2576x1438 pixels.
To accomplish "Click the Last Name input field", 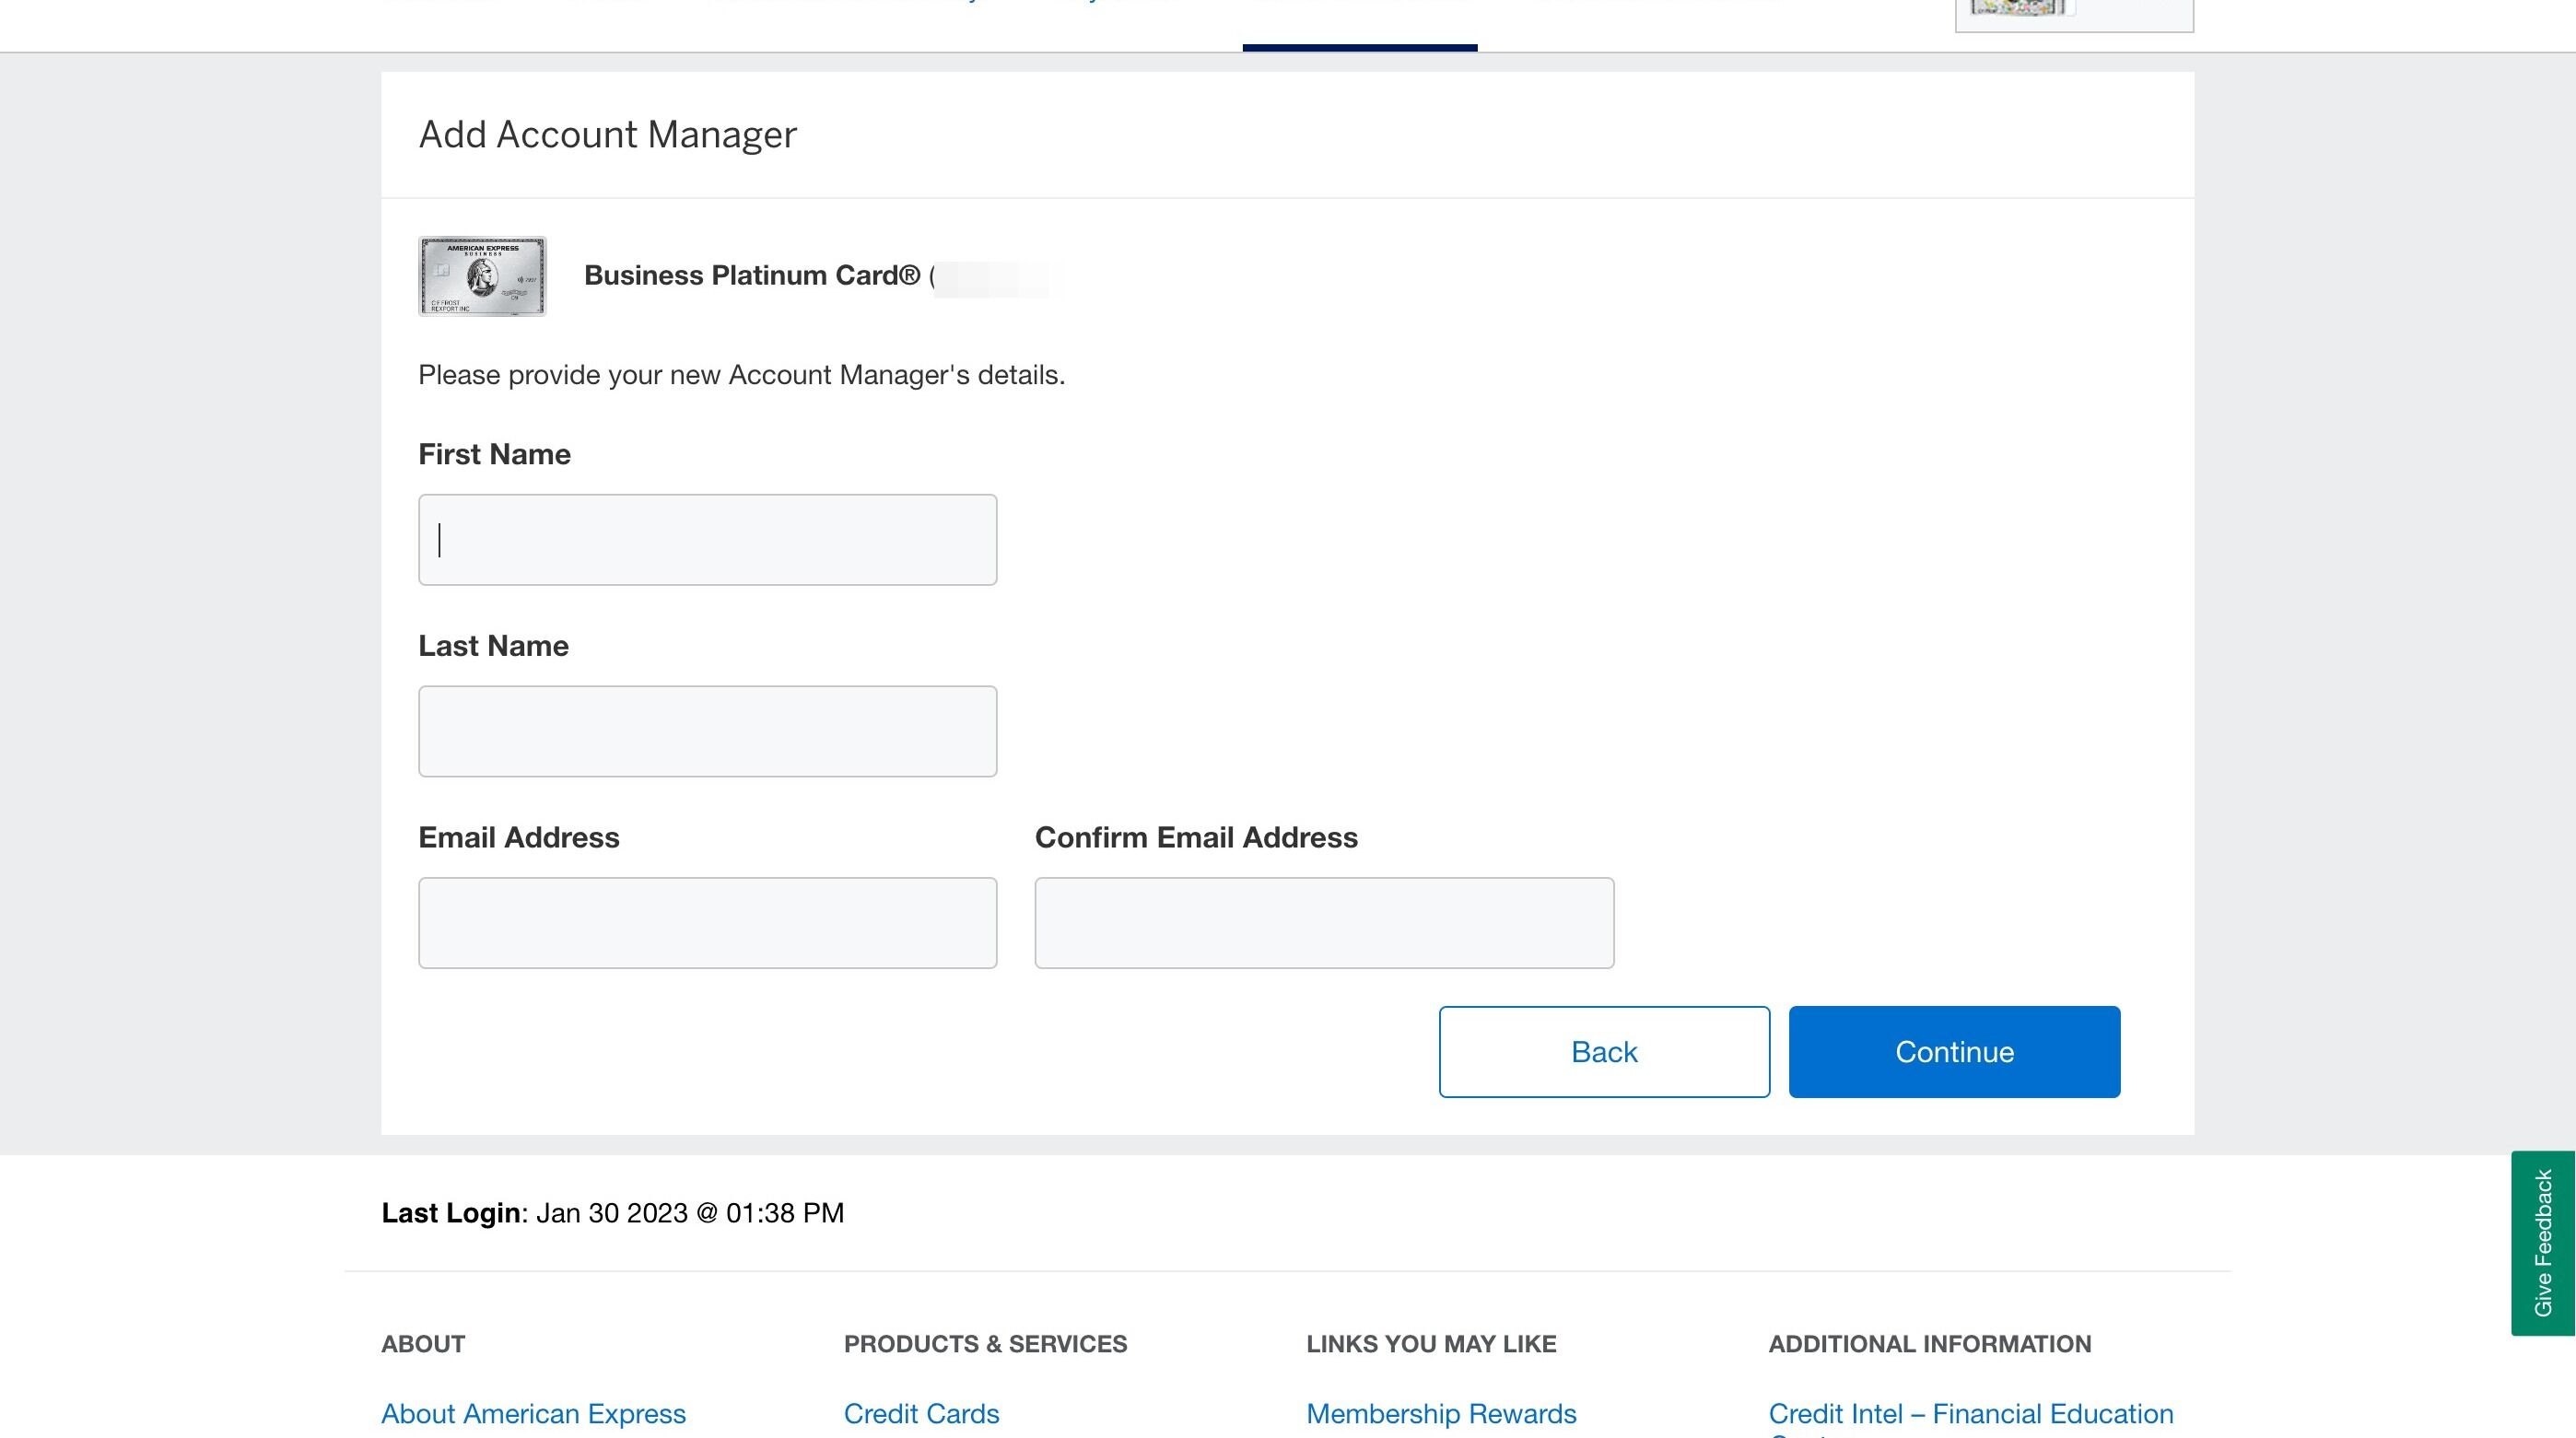I will [707, 731].
